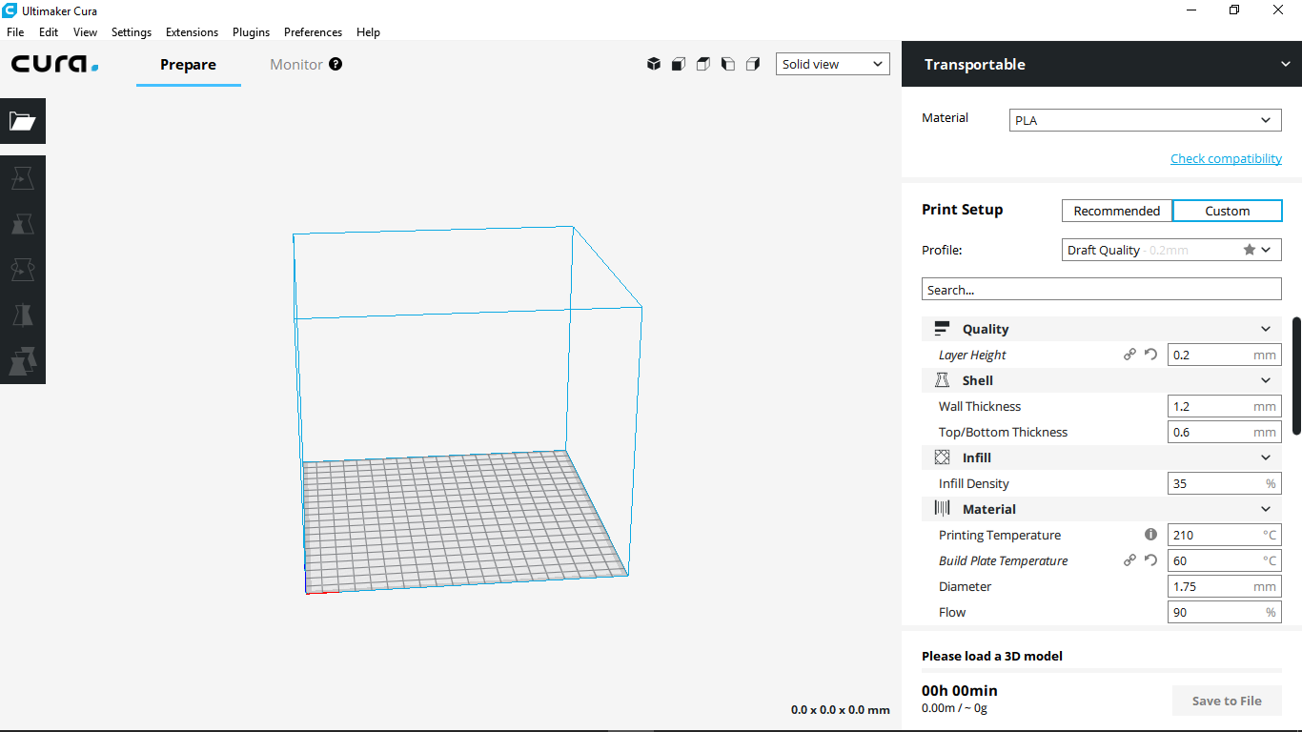Open the Draft Quality profile dropdown

pyautogui.click(x=1172, y=250)
